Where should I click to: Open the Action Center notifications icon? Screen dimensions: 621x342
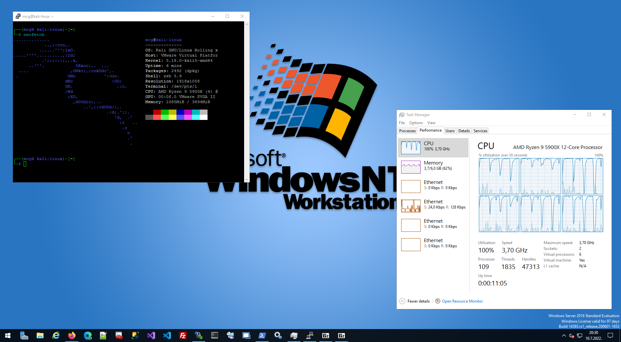tap(610, 336)
